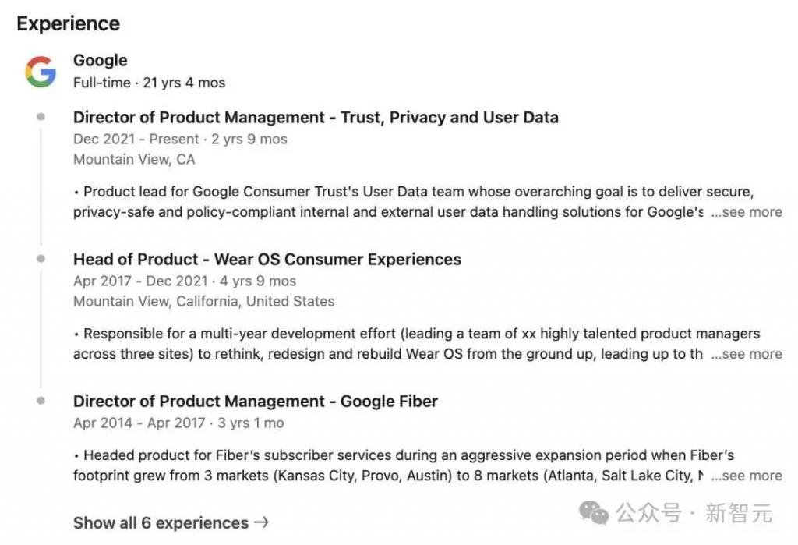Expand "see more" on Wear OS description
This screenshot has height=545, width=798.
pyautogui.click(x=746, y=354)
